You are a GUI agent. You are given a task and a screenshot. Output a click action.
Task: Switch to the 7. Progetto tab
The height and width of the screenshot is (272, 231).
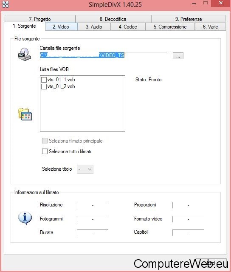tap(40, 19)
